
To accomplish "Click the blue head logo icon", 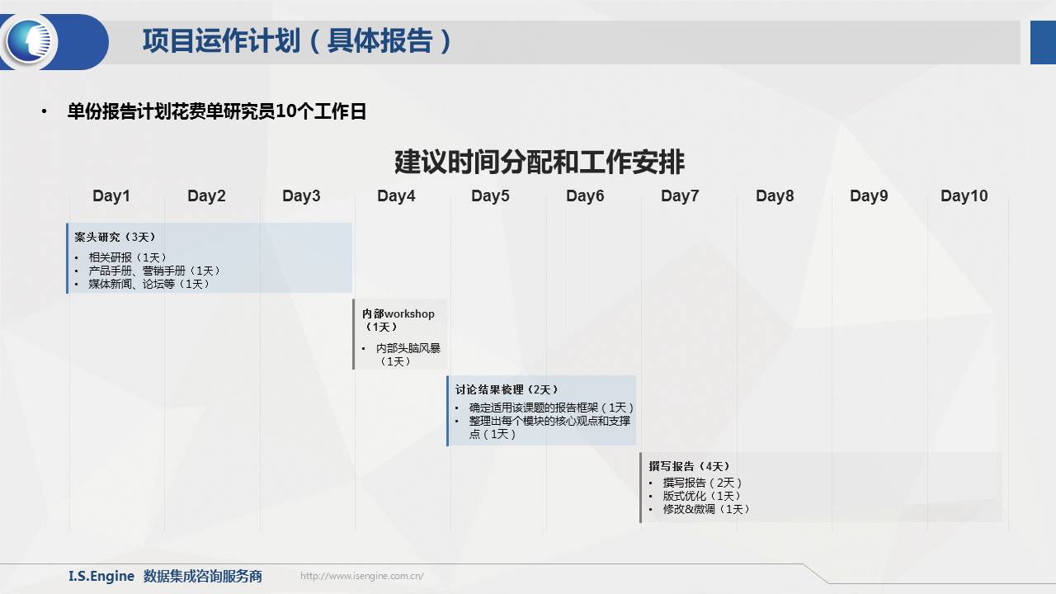I will 32,41.
